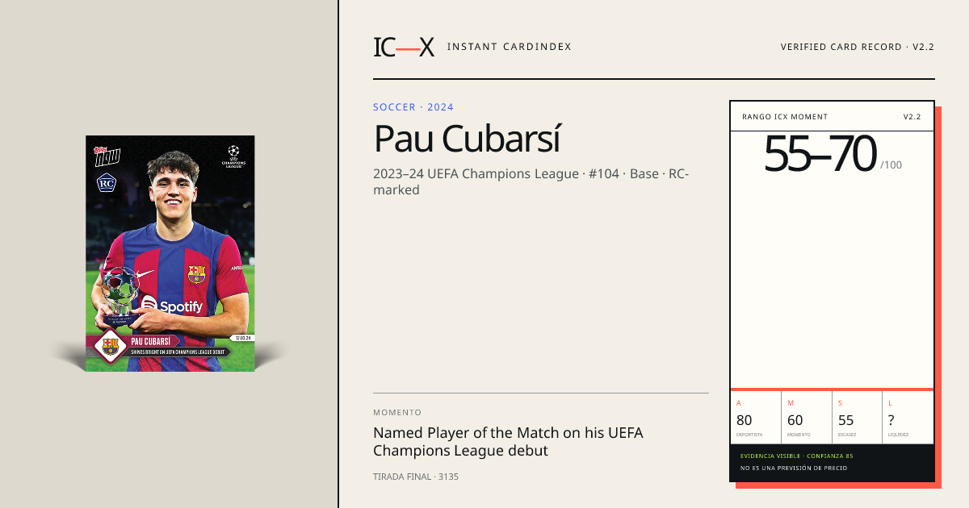Click the Pau Cubarsí title heading
Viewport: 969px width, 508px height.
click(467, 139)
